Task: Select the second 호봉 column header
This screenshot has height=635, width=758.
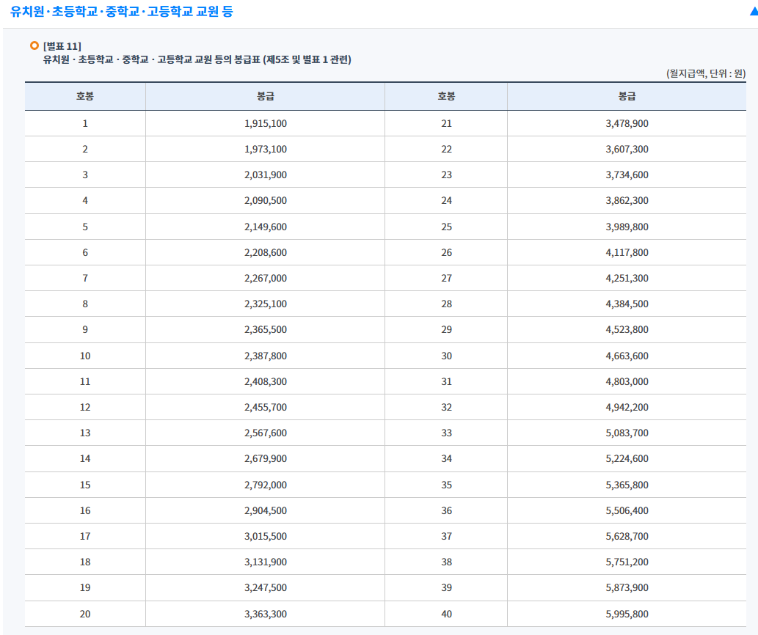Action: tap(445, 95)
